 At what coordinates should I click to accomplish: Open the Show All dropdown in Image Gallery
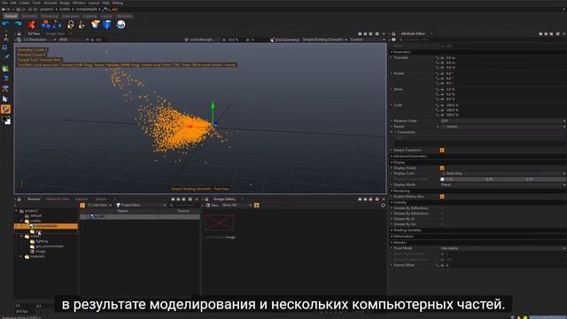point(237,205)
